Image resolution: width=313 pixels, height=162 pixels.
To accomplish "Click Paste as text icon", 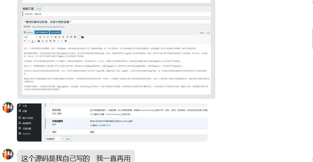I will [39, 41].
